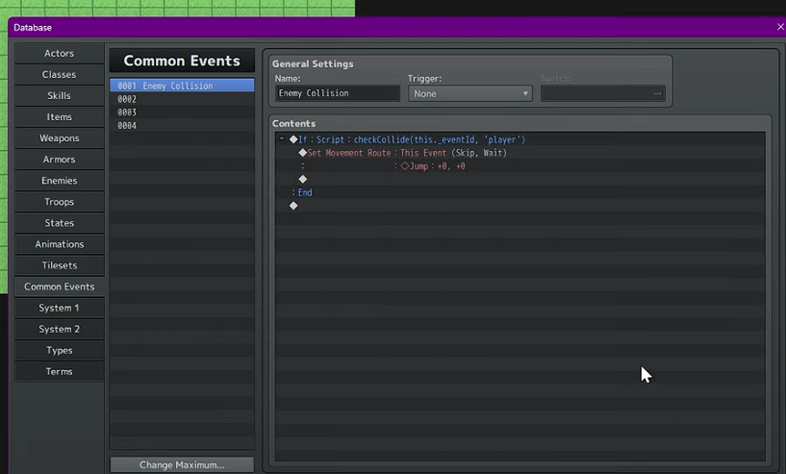Select the Jump +0, +0 movement line
This screenshot has height=474, width=786.
coord(433,166)
